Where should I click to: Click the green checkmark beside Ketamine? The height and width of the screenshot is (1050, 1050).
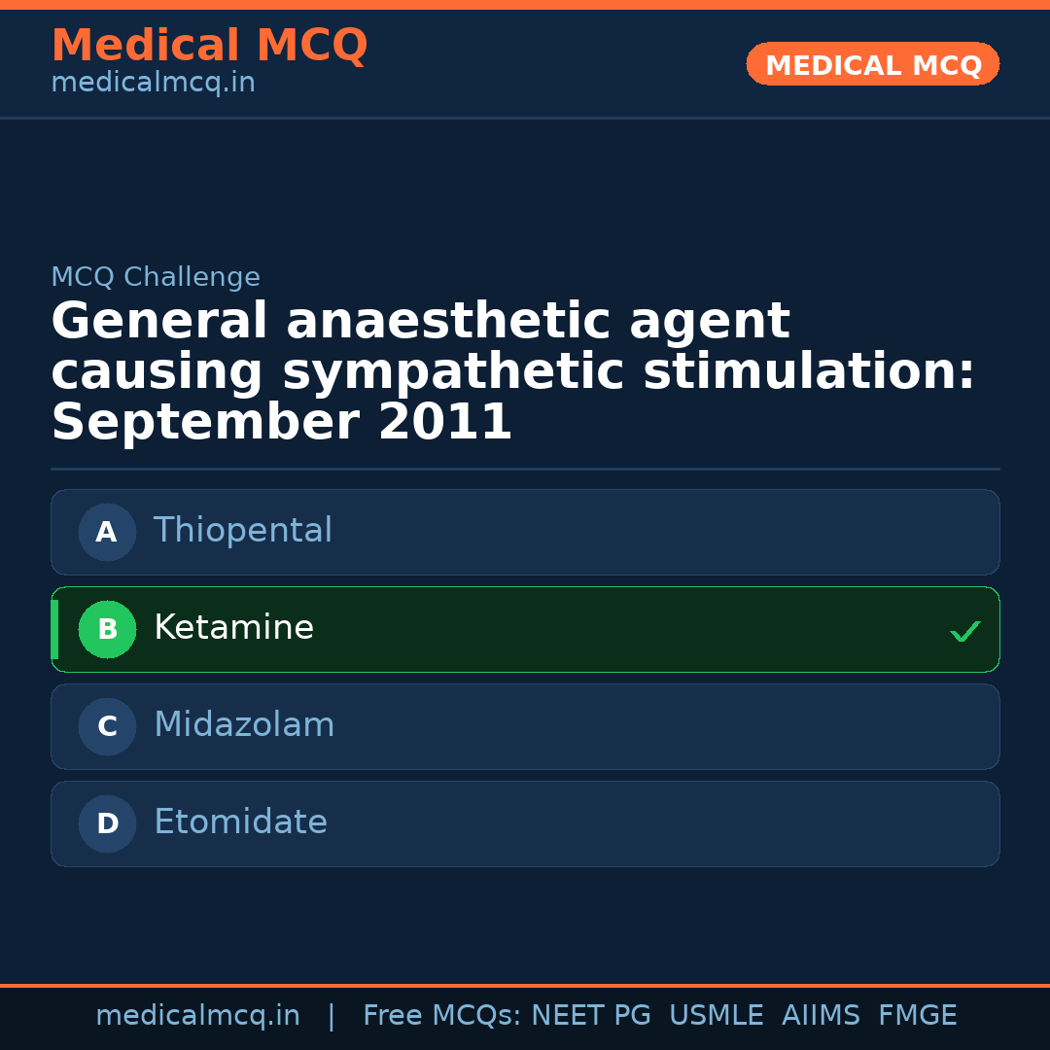pos(964,631)
